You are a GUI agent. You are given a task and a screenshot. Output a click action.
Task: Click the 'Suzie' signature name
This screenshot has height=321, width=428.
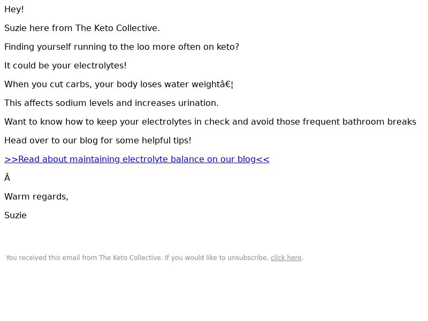tap(16, 216)
